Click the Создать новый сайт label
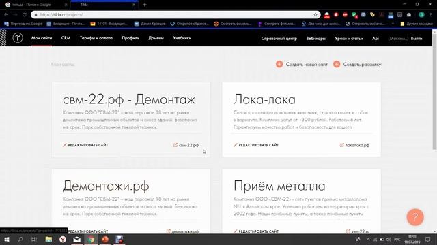The image size is (437, 245). [x=307, y=65]
